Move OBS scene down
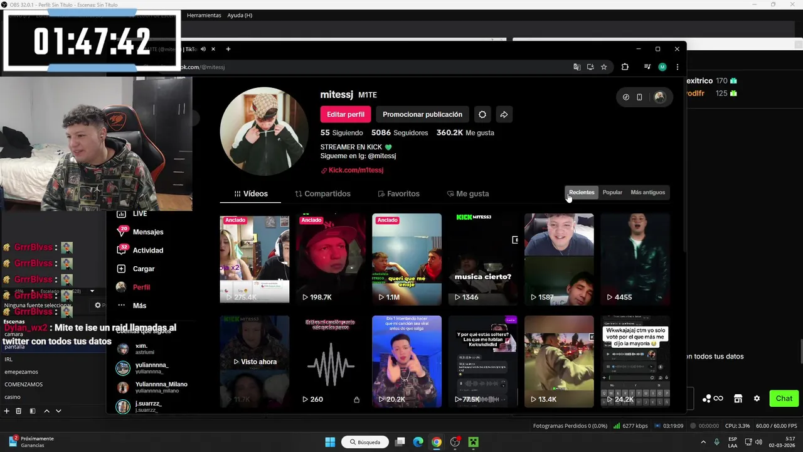The height and width of the screenshot is (452, 803). (58, 411)
